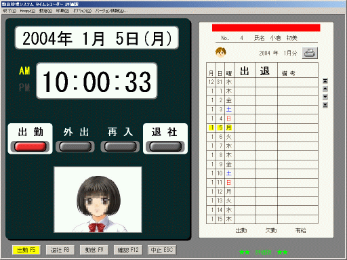
Task: Click the employee portrait photo
Action: 98,200
